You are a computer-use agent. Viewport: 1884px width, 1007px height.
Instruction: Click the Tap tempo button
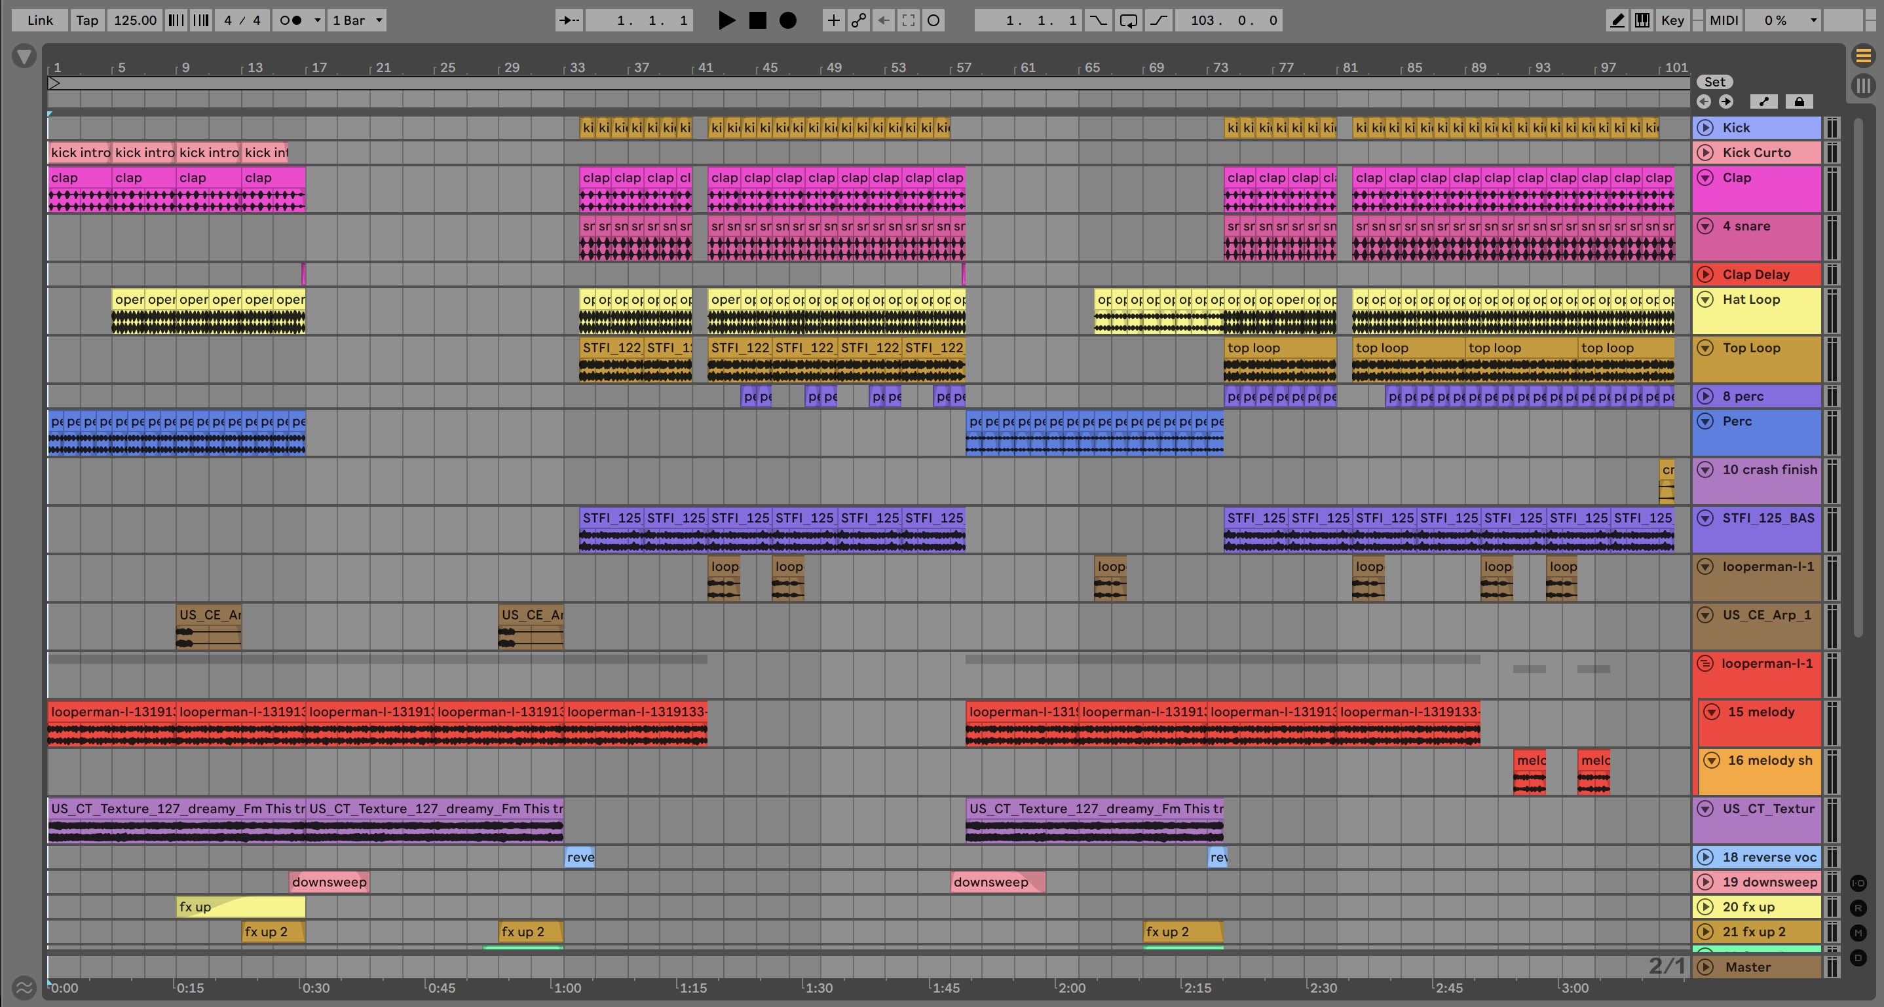[x=87, y=20]
